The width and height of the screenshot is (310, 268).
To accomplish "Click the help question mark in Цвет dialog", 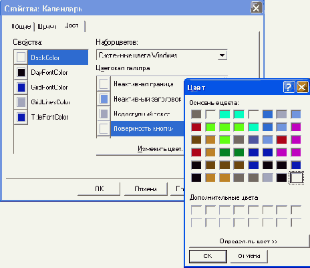I will pyautogui.click(x=289, y=87).
